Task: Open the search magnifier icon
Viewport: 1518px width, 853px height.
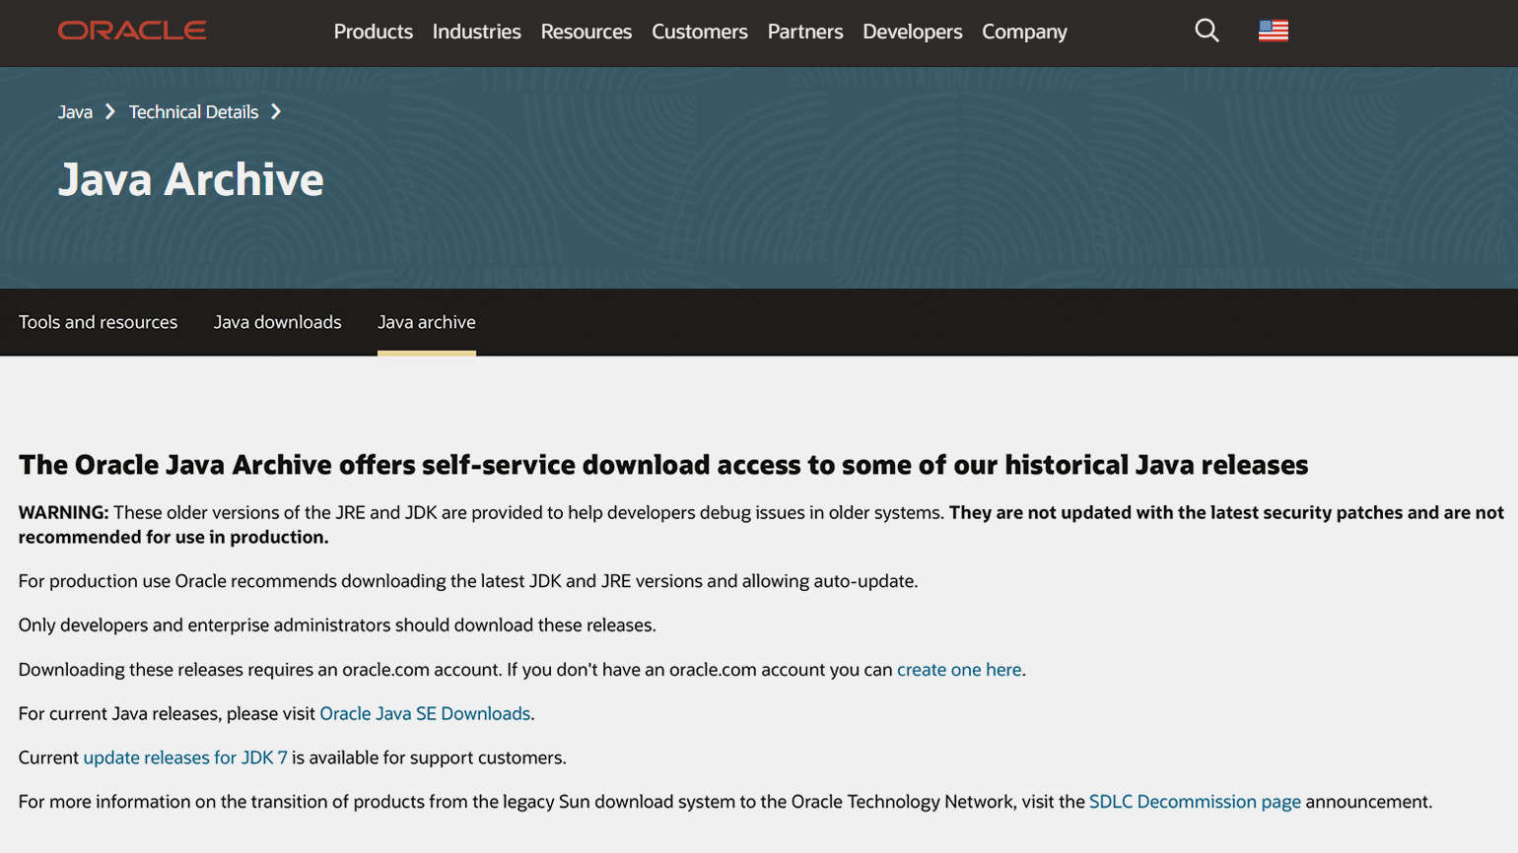Action: click(1207, 31)
